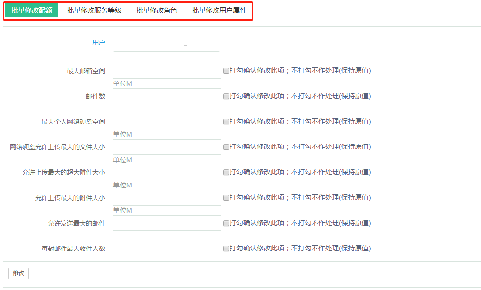Tick checkbox beside 允许上传最大的超大附件大小
The image size is (481, 290).
[226, 173]
